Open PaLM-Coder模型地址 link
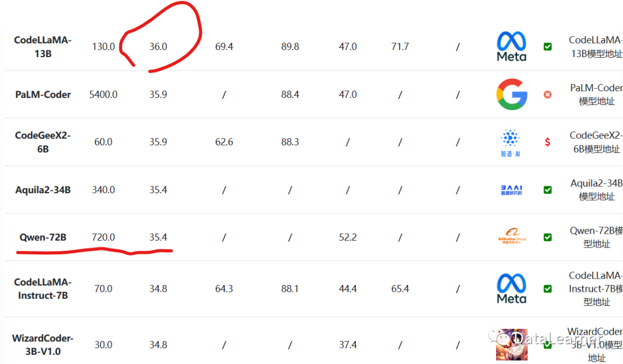 click(596, 95)
